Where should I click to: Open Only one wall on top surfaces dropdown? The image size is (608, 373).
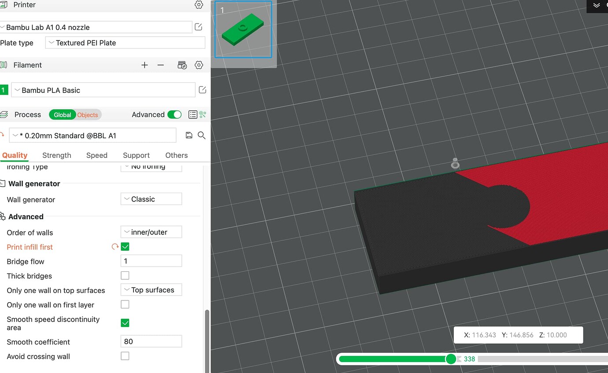coord(151,290)
